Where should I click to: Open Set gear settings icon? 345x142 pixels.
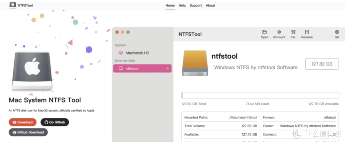coord(337,32)
